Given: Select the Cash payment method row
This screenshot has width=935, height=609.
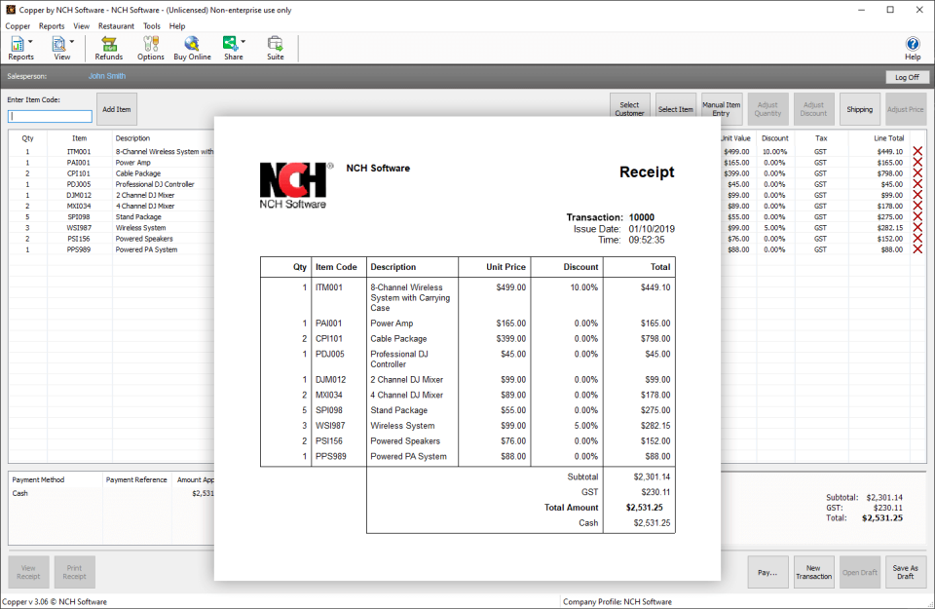Looking at the screenshot, I should tap(111, 493).
